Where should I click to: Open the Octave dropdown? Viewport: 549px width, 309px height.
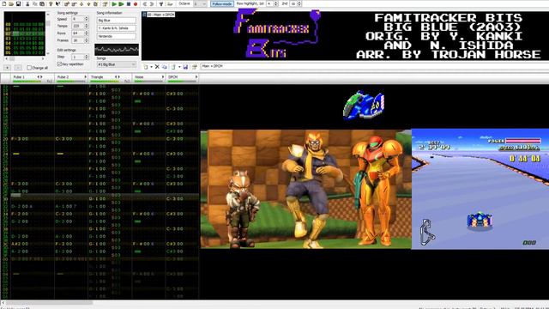coord(200,3)
